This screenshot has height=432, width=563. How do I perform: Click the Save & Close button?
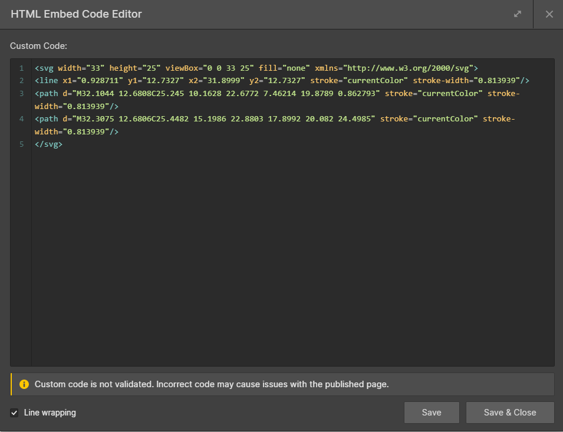tap(510, 413)
